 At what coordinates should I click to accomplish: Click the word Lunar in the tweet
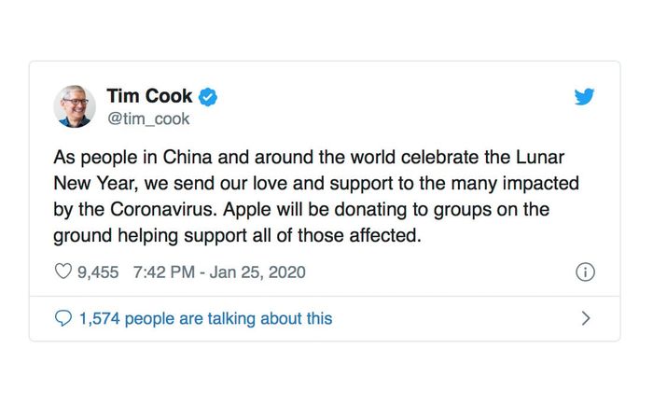click(540, 158)
